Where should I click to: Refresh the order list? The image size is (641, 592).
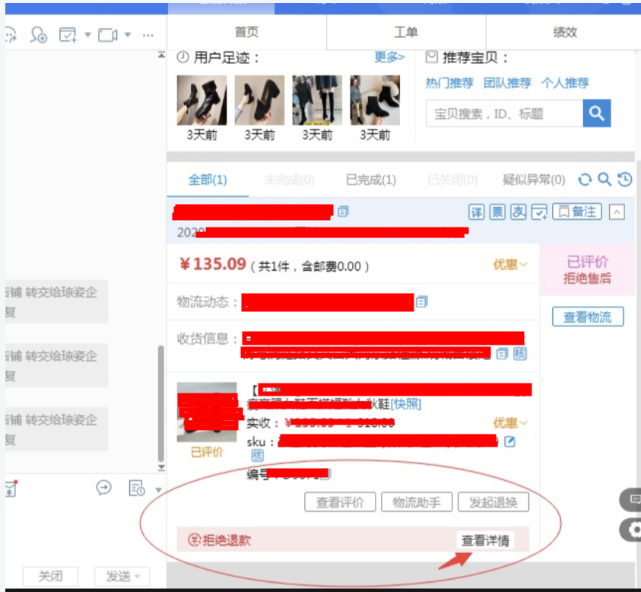coord(585,179)
